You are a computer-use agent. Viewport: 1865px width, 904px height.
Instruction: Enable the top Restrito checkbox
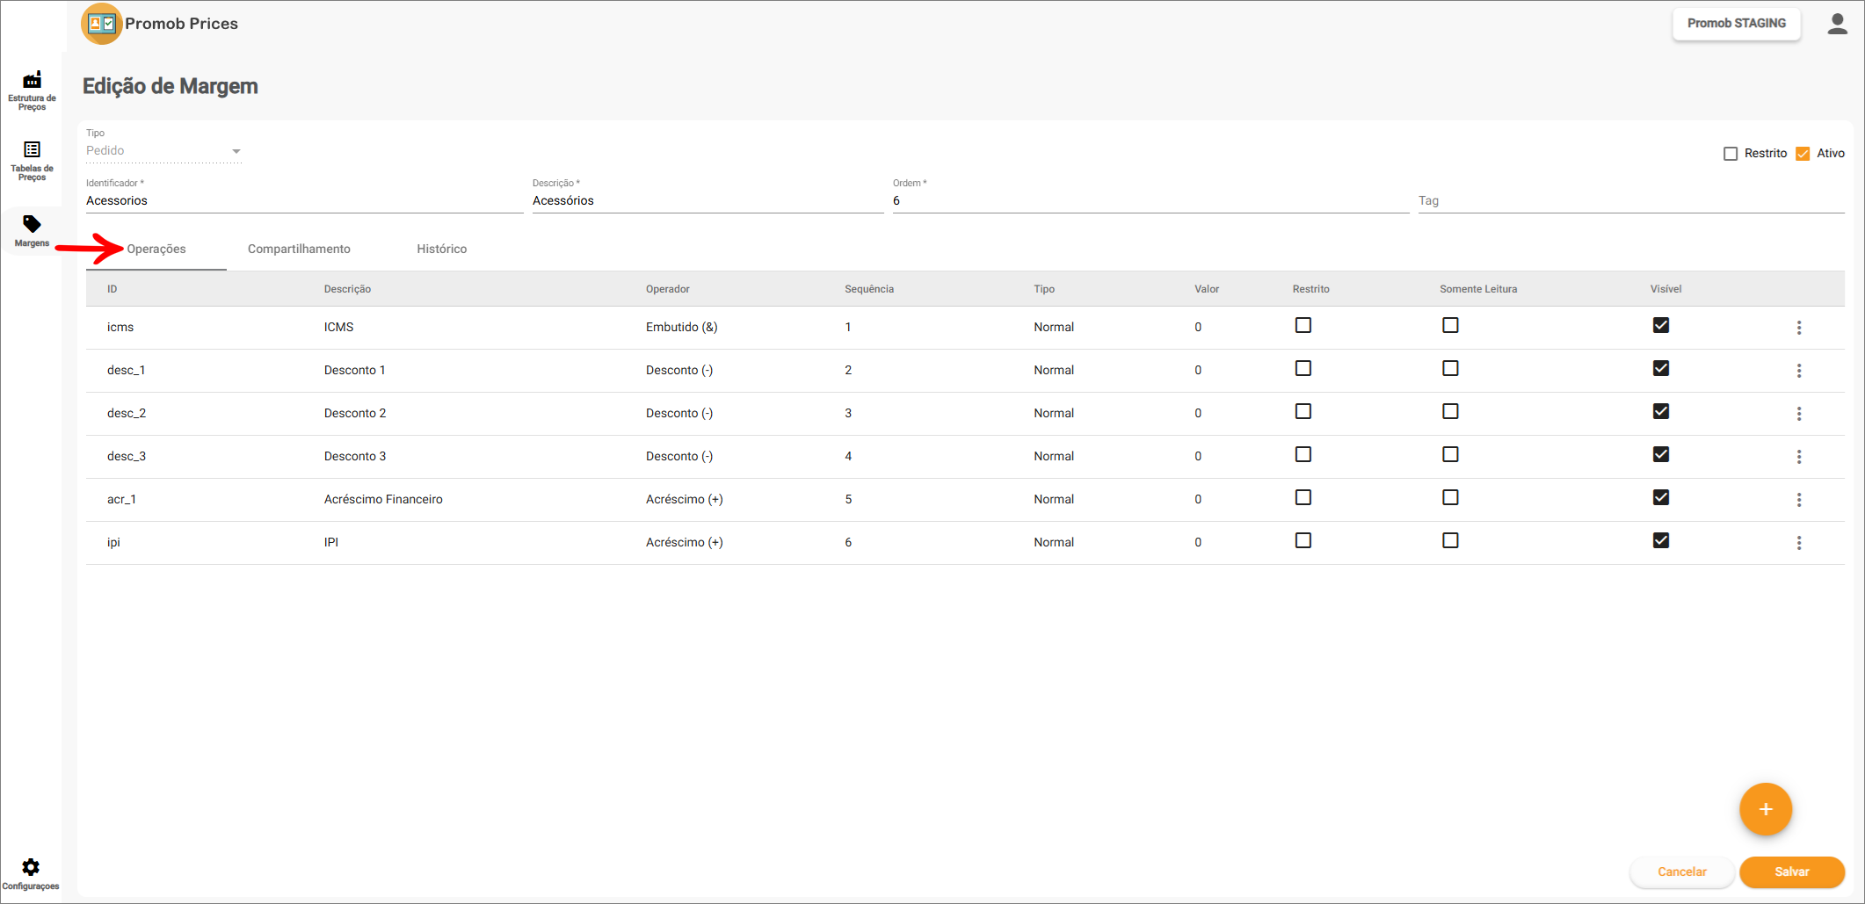[1731, 154]
